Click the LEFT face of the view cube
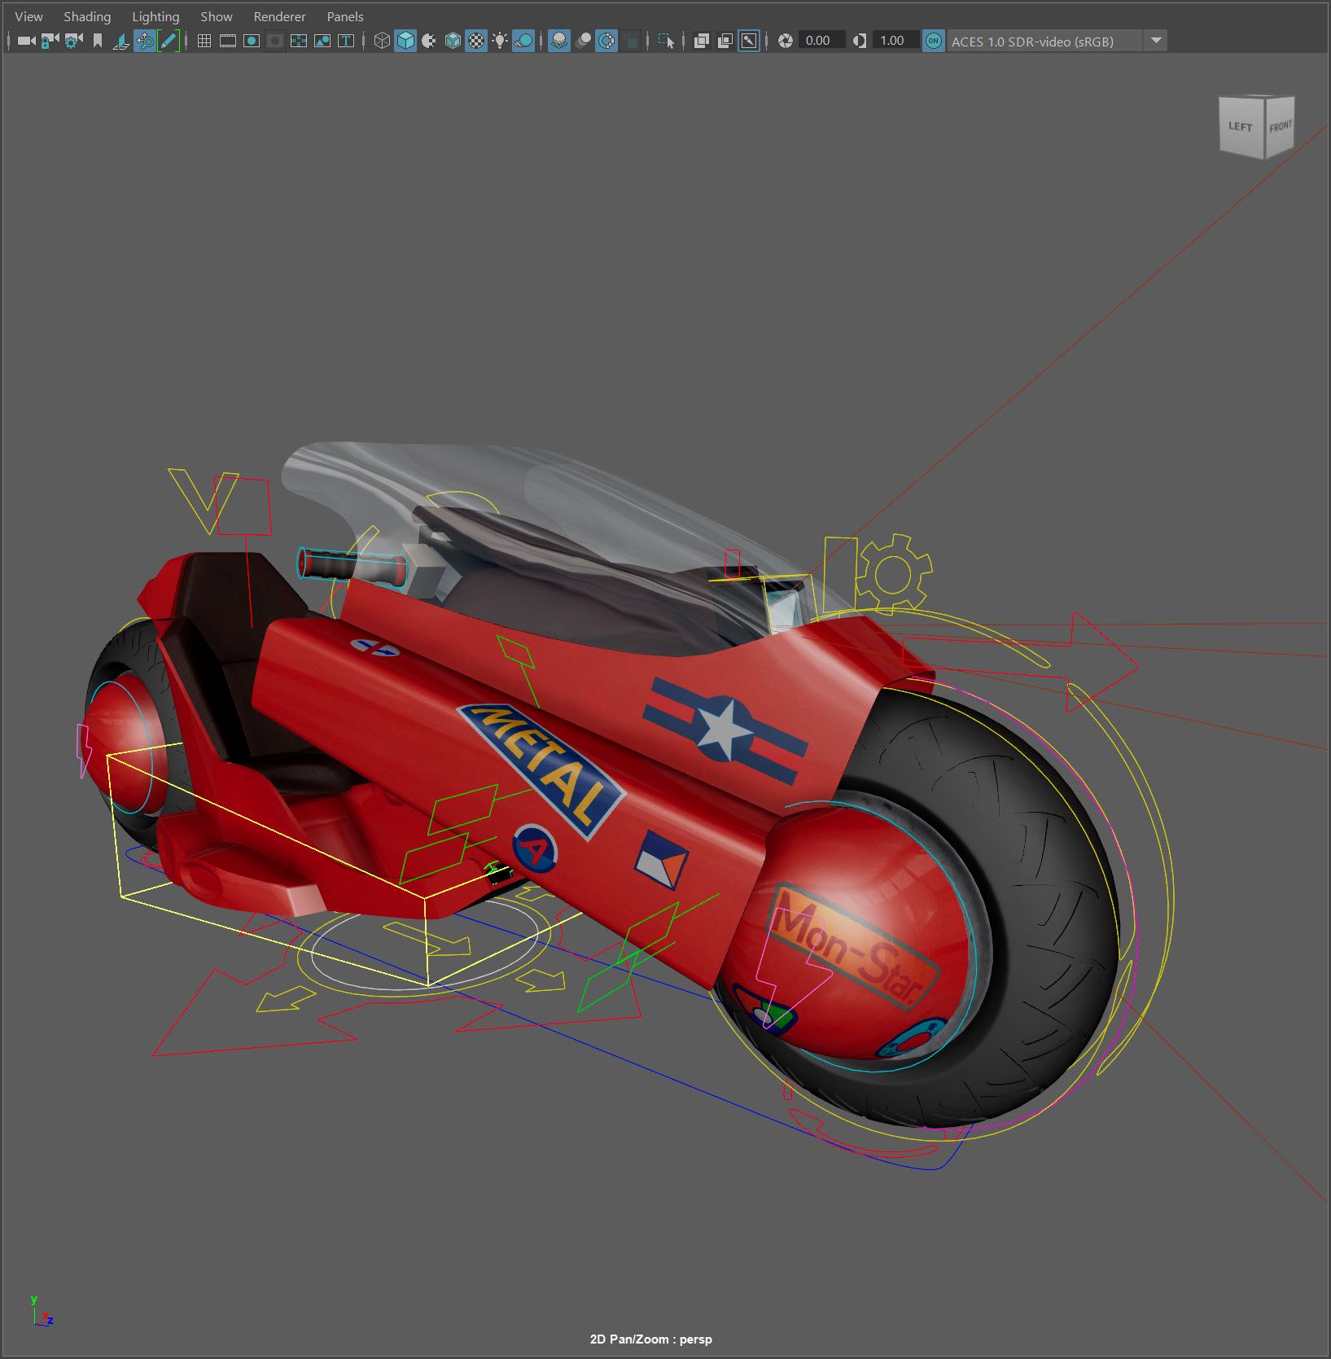Screen dimensions: 1331x1359 click(1240, 127)
